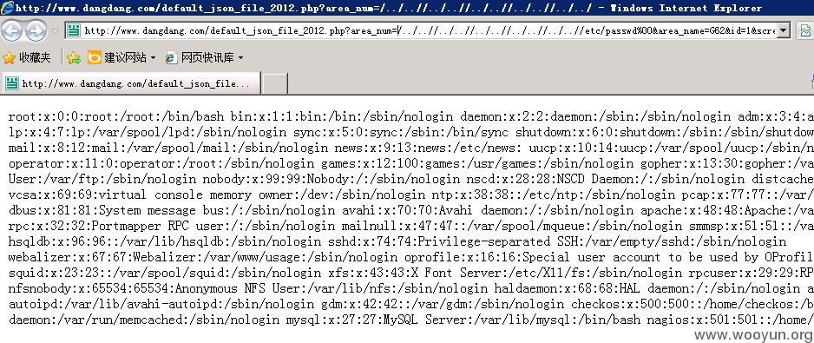Open a new blank tab
This screenshot has width=814, height=343.
point(274,83)
